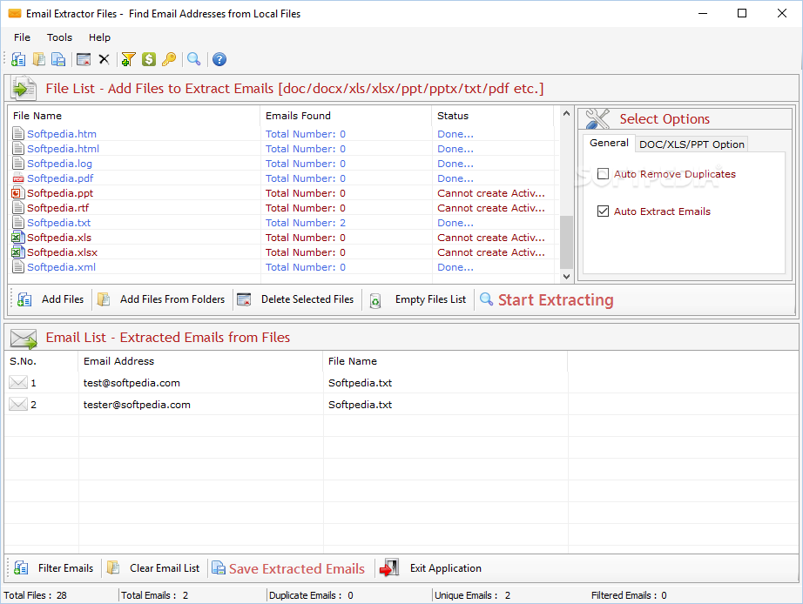
Task: Click the red arrow door exit icon
Action: pos(389,567)
